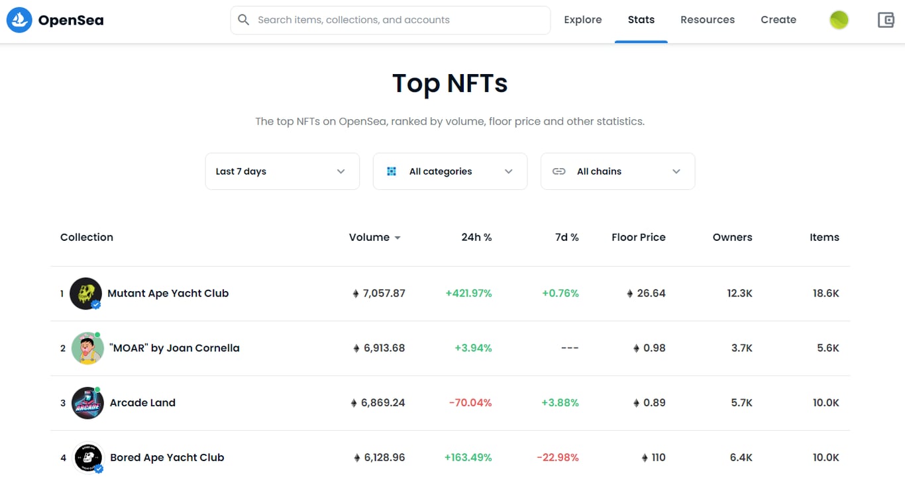Click the All categories grid icon

coord(392,171)
